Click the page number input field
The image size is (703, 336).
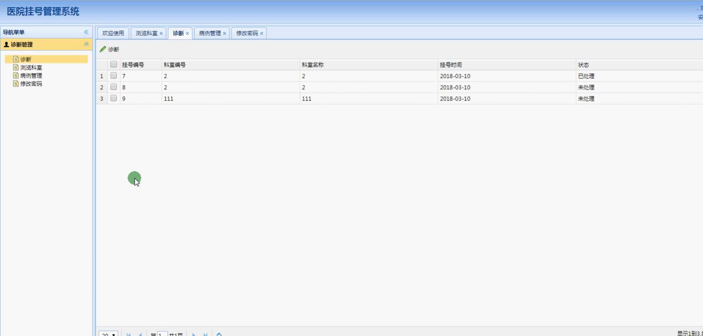point(162,335)
